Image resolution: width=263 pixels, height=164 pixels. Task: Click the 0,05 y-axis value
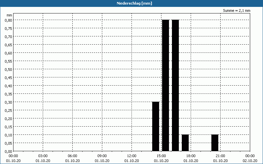tap(9, 143)
